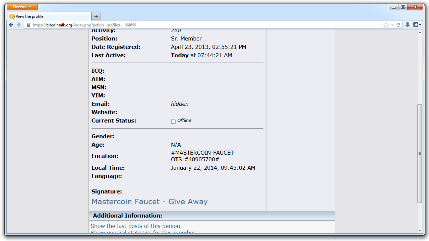429x241 pixels.
Task: Click the "Signature:" label
Action: tap(107, 191)
